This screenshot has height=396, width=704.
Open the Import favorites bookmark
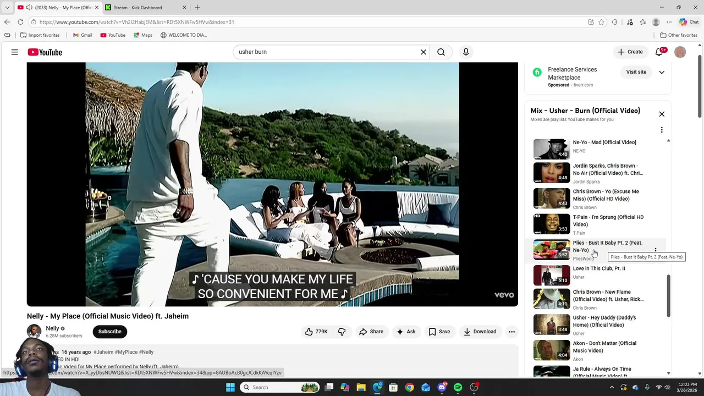click(x=40, y=35)
